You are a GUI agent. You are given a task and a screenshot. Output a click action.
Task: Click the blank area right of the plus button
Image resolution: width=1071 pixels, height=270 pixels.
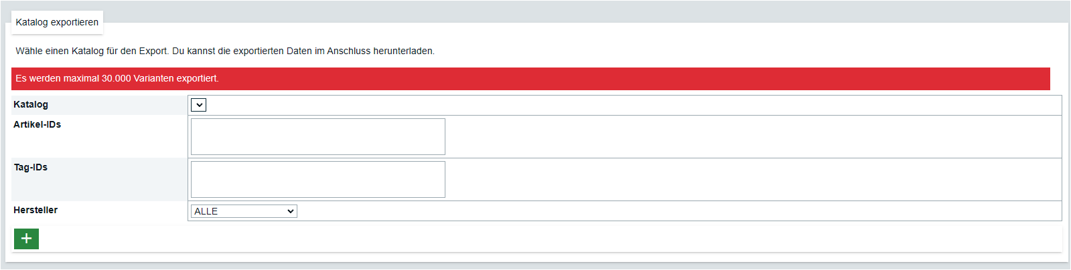[536, 239]
